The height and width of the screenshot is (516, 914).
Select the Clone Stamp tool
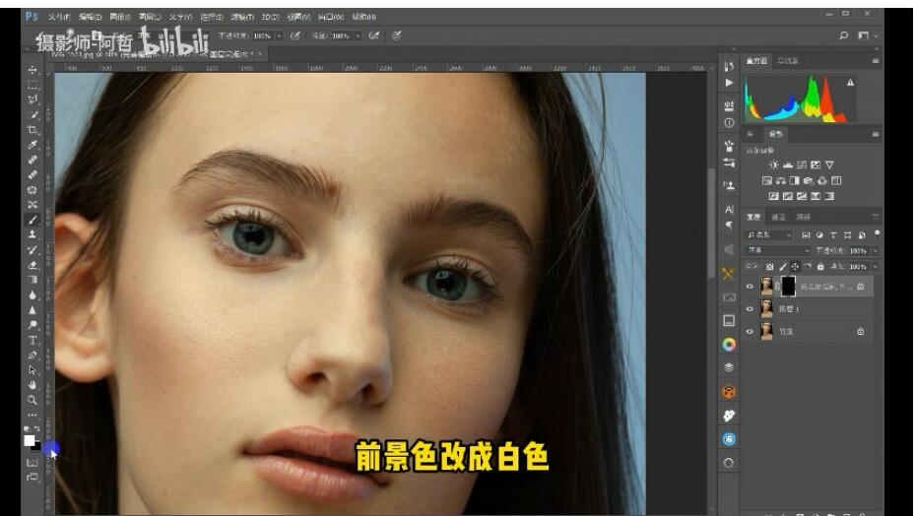point(33,234)
